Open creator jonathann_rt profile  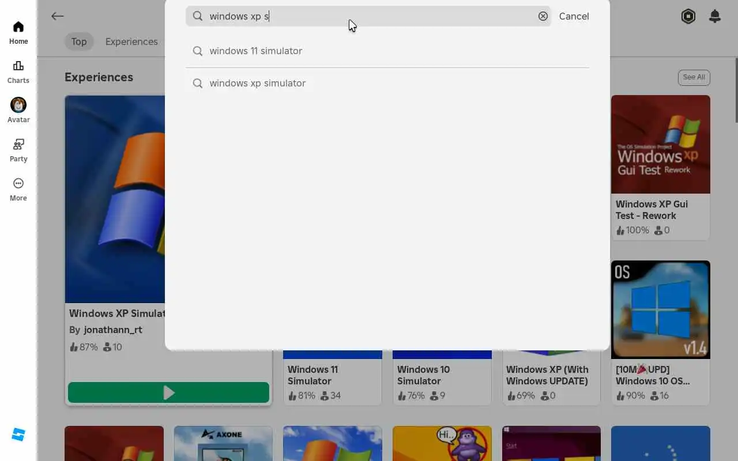[113, 330]
